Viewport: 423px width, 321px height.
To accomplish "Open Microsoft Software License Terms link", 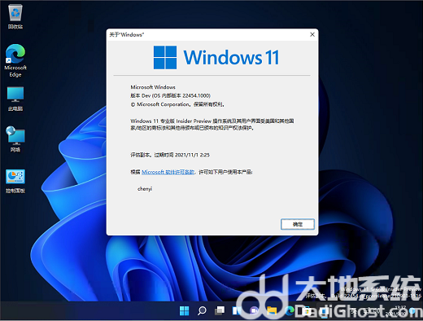I will (x=168, y=172).
